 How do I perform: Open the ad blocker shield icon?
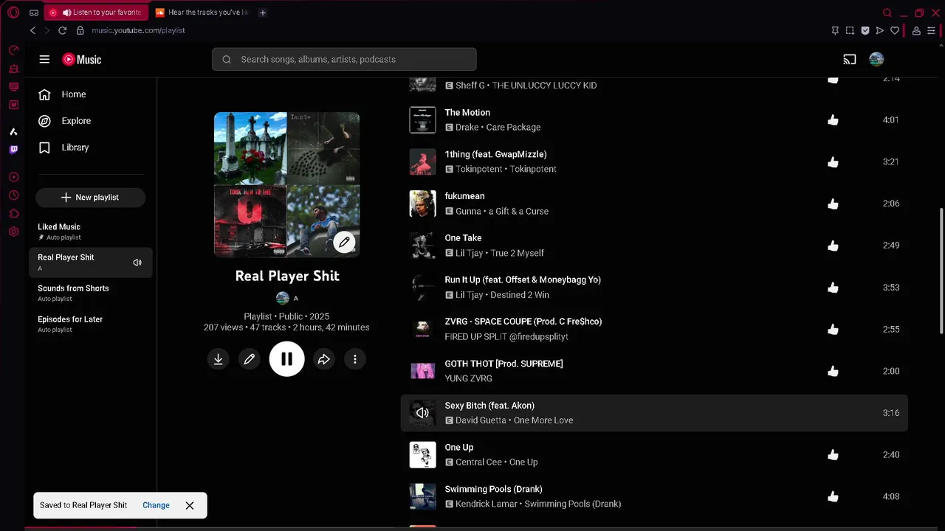point(865,30)
